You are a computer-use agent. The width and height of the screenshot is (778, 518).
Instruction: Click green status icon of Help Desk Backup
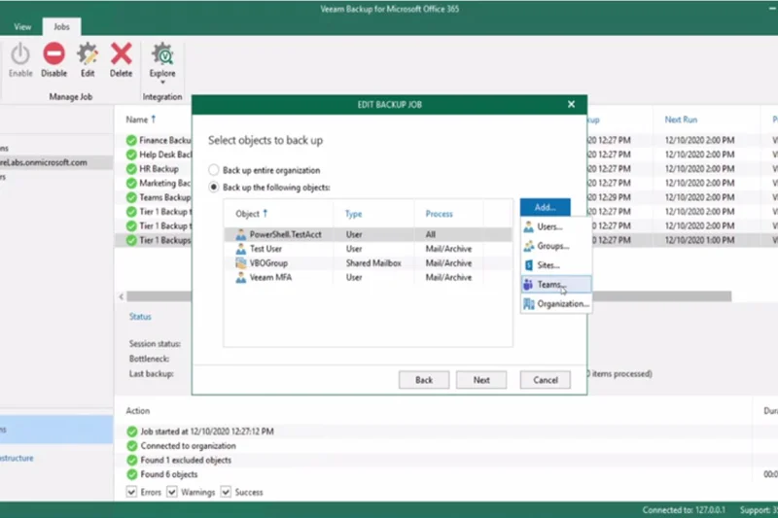[131, 155]
